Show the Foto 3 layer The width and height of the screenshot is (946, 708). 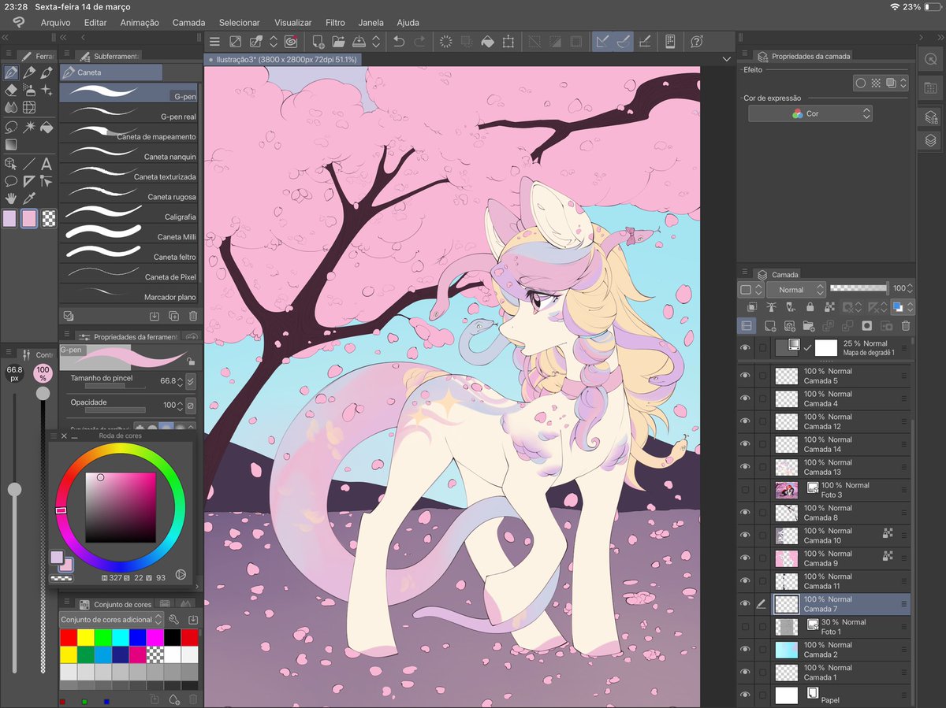[745, 490]
